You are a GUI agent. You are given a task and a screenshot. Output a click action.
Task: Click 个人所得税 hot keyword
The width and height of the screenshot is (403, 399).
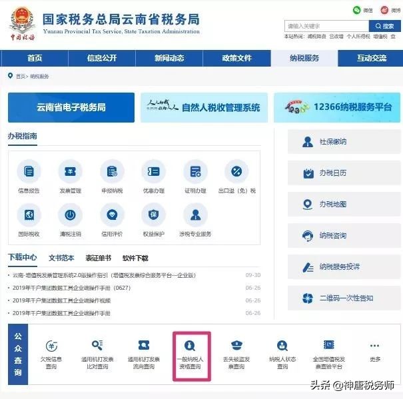click(358, 37)
